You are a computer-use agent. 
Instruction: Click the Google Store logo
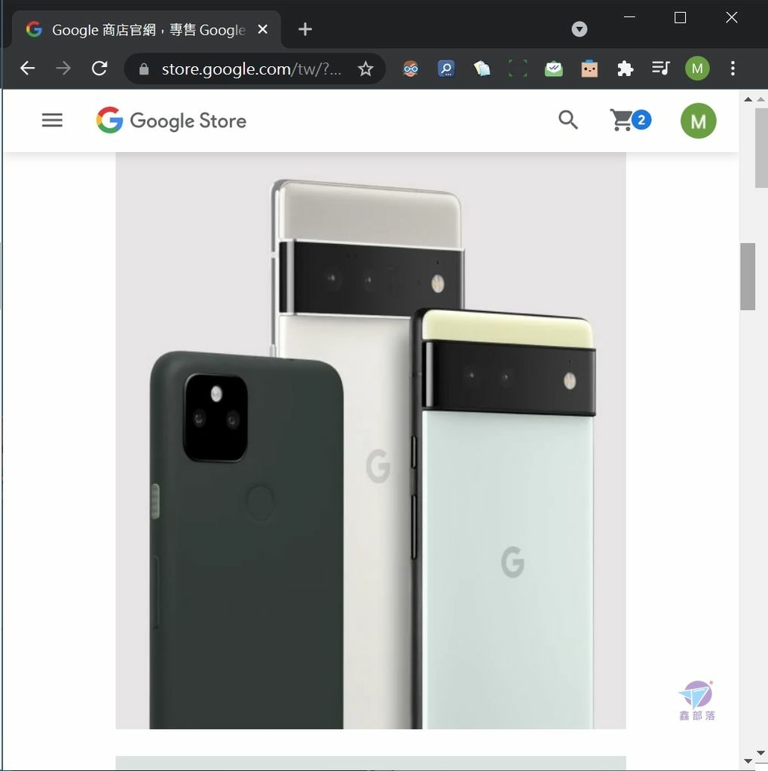pos(171,120)
